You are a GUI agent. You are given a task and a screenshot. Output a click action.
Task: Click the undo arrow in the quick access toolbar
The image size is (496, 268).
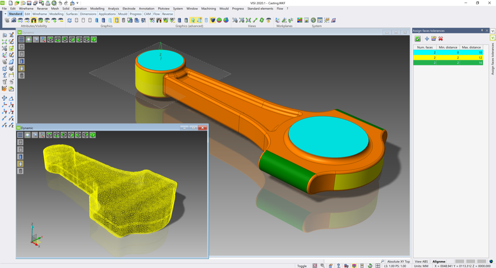click(x=60, y=3)
